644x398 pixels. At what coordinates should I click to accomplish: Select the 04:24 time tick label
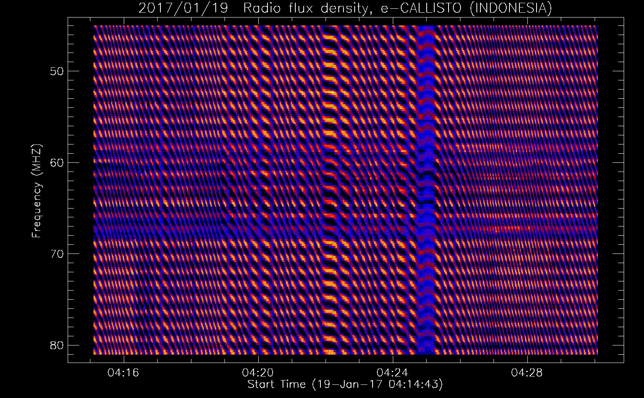click(x=393, y=373)
